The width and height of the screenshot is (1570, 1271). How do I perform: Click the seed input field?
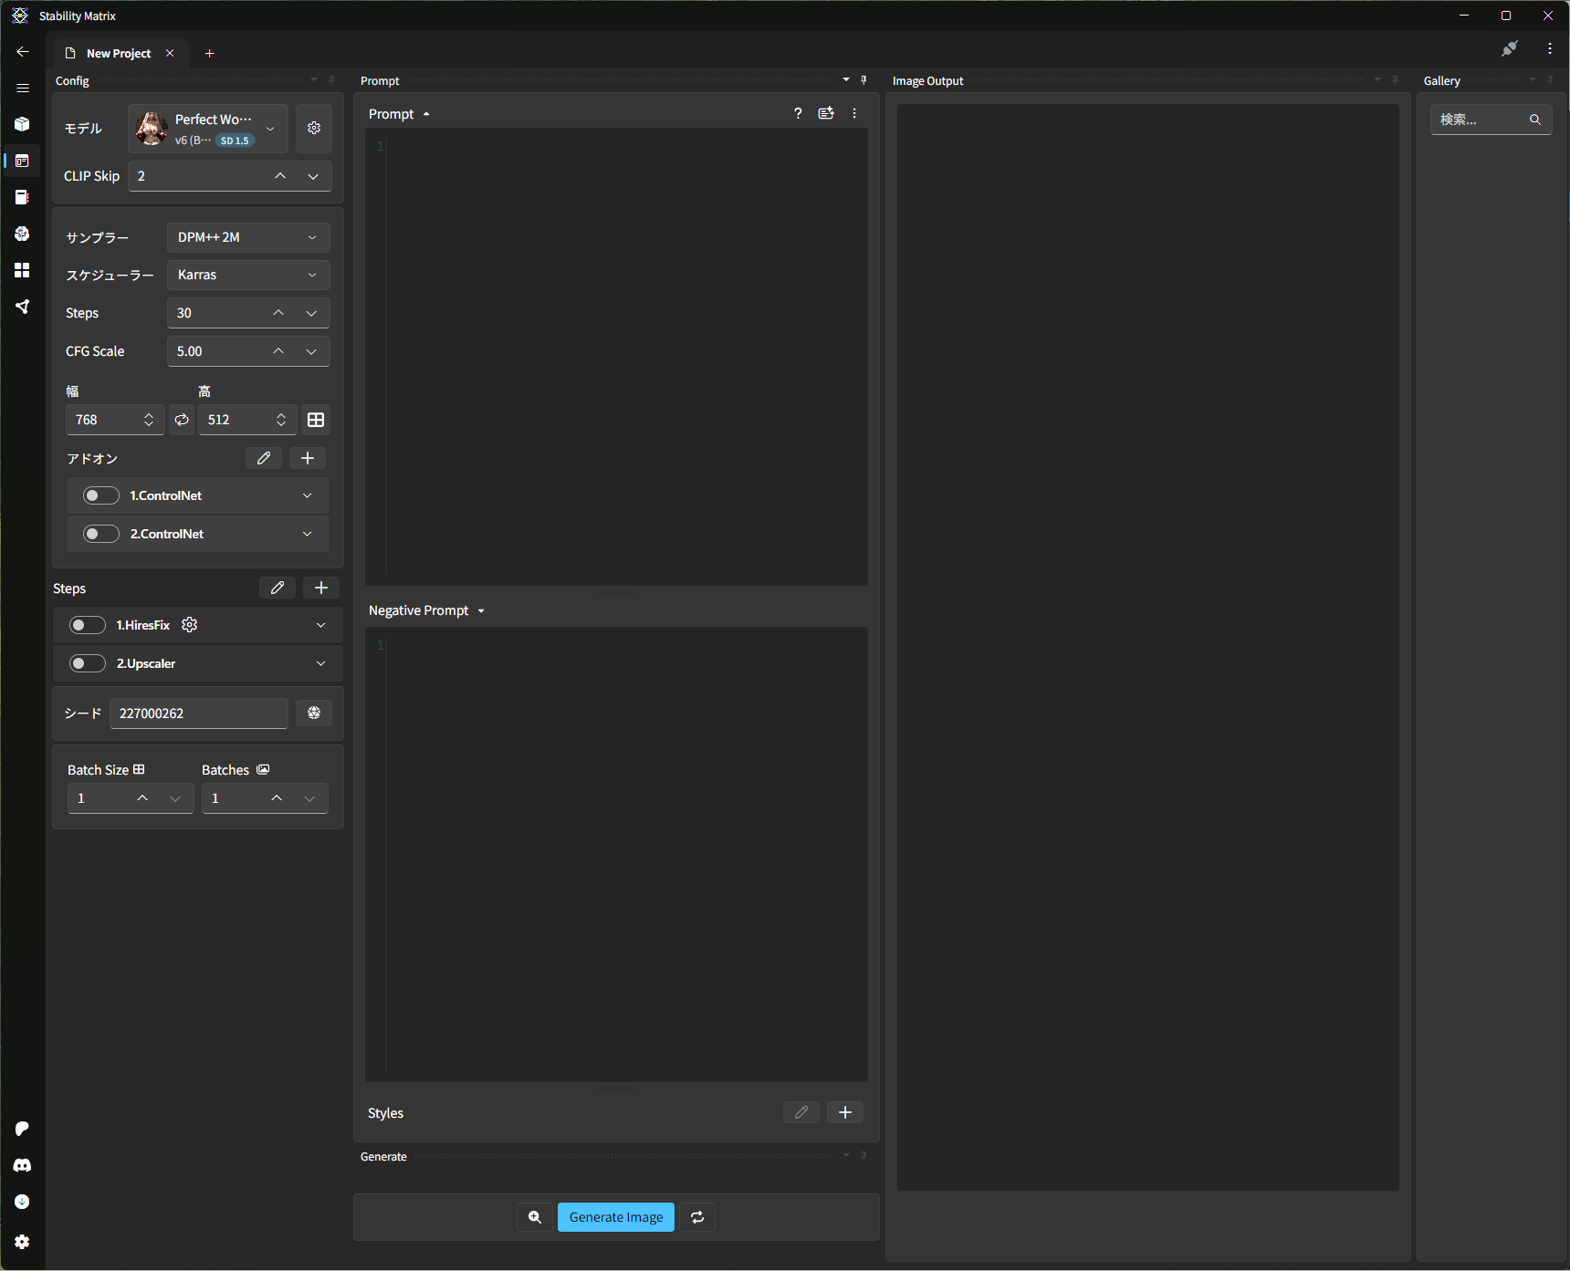(x=198, y=714)
